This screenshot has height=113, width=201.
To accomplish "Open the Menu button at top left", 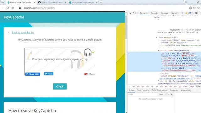I will point(2,3).
